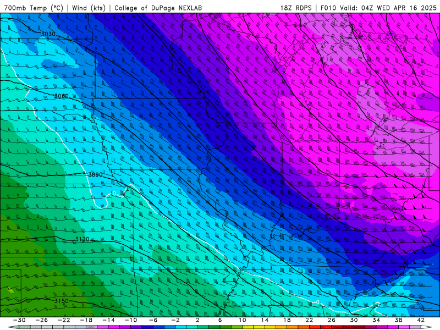Click the 18 color scale label
The width and height of the screenshot is (440, 330).
pos(287,320)
